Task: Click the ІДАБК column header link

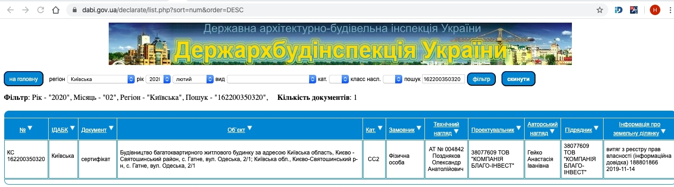Action: click(x=60, y=130)
